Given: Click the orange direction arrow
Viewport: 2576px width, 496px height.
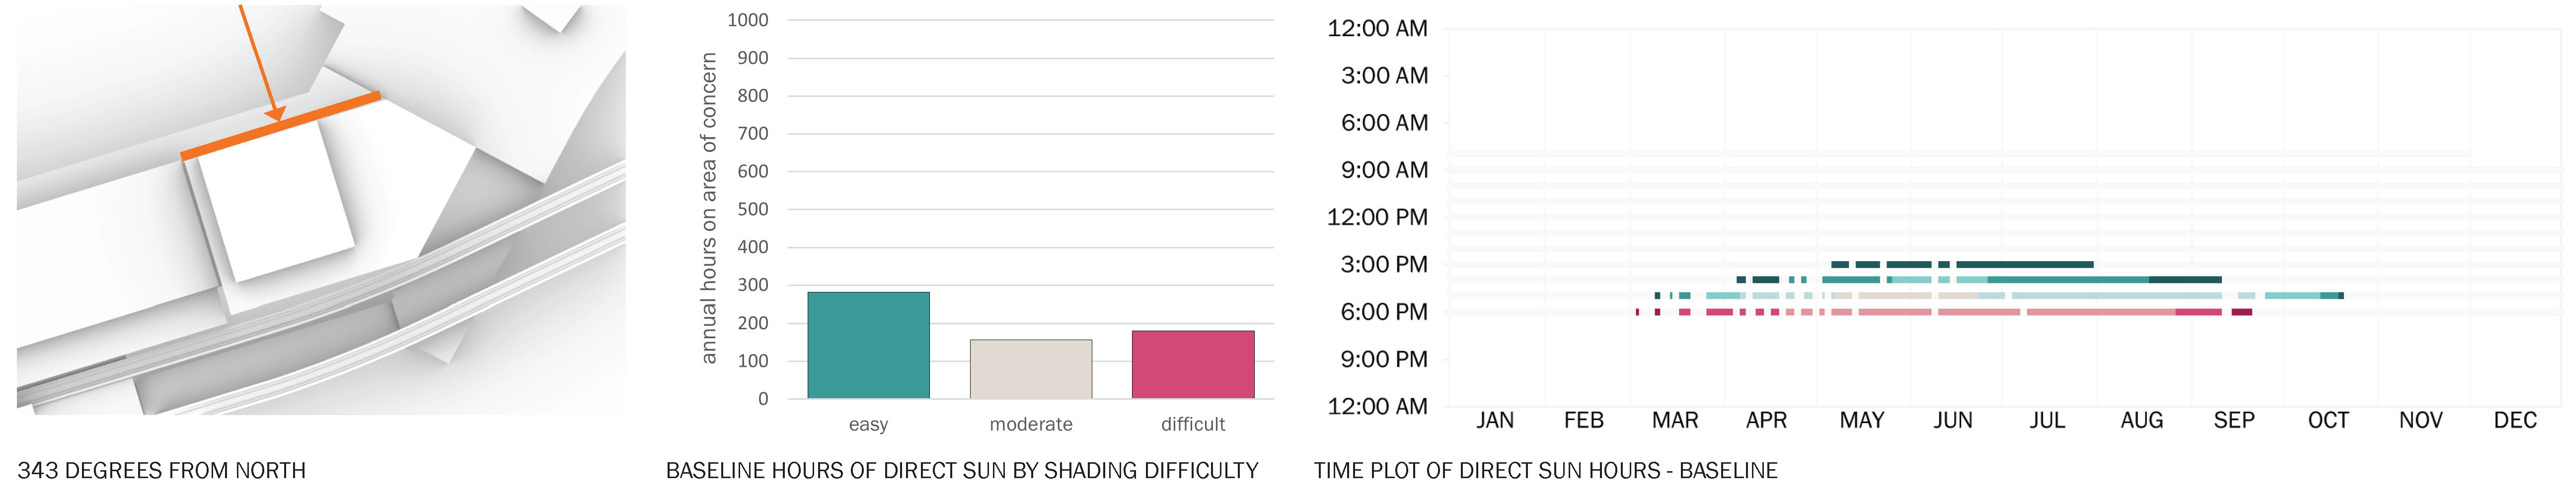Looking at the screenshot, I should point(262,62).
